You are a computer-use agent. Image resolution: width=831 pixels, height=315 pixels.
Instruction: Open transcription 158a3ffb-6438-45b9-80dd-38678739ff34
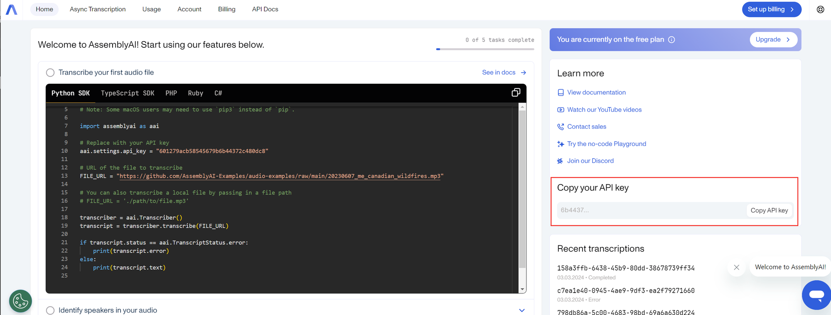coord(626,268)
